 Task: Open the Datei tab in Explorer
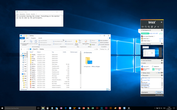pos(22,38)
